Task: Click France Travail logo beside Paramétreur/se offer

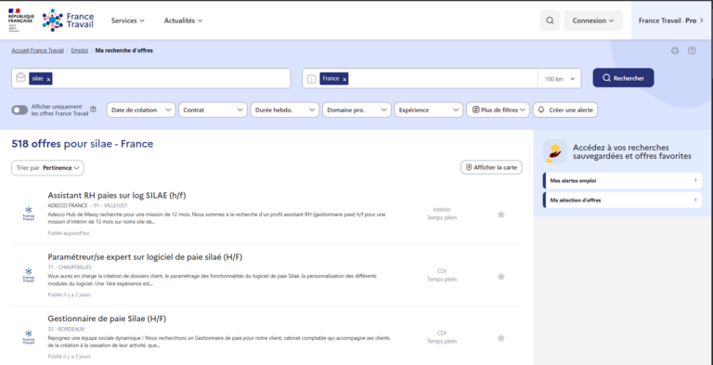Action: pyautogui.click(x=29, y=275)
